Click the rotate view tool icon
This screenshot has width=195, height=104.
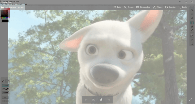pos(192,18)
